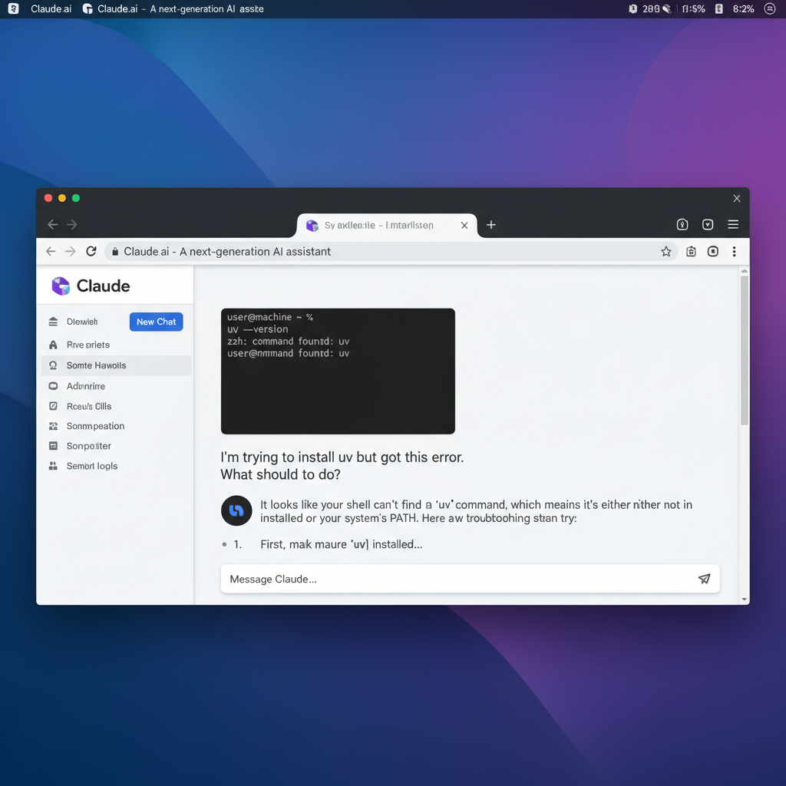Click the X at window top right

pos(737,199)
